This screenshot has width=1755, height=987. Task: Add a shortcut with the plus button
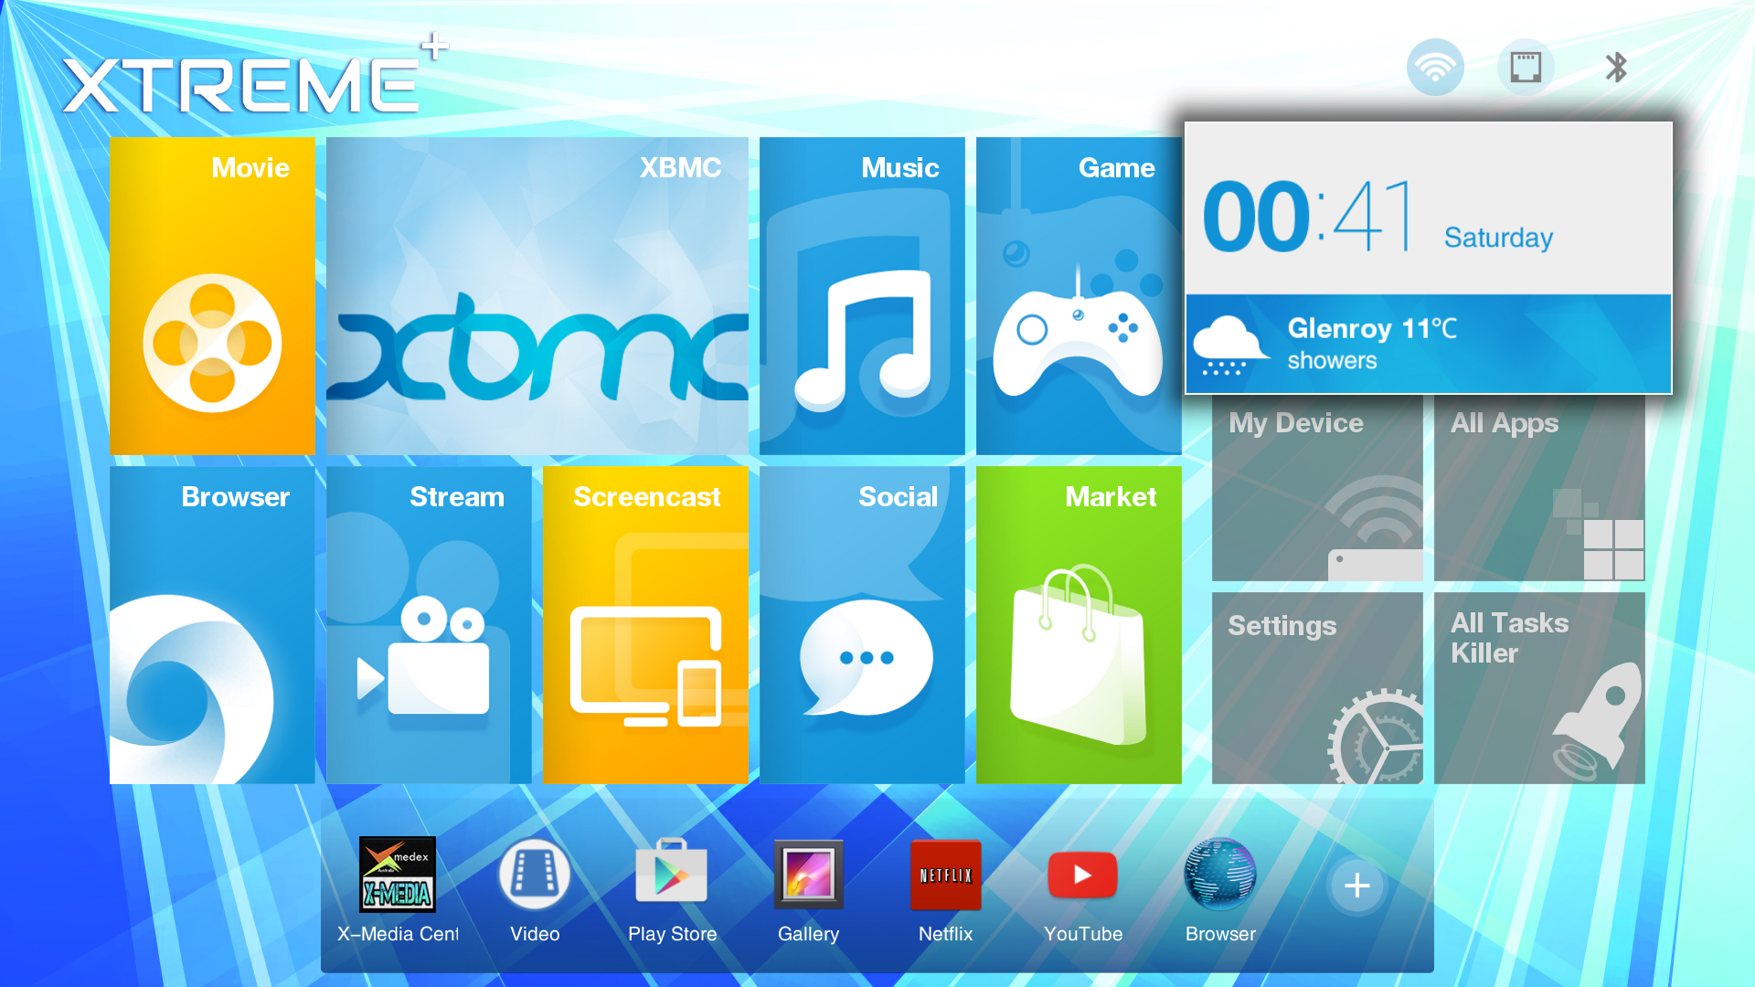tap(1357, 885)
